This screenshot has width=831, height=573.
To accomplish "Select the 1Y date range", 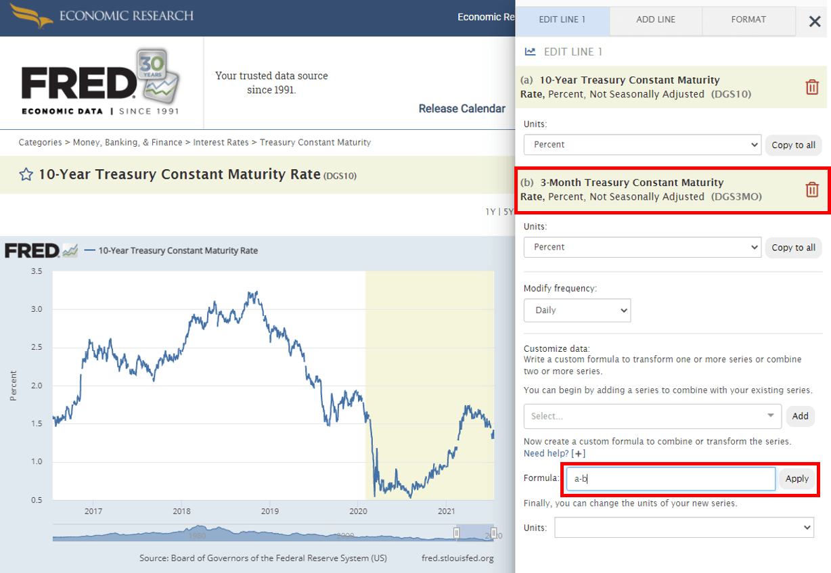I will 491,212.
